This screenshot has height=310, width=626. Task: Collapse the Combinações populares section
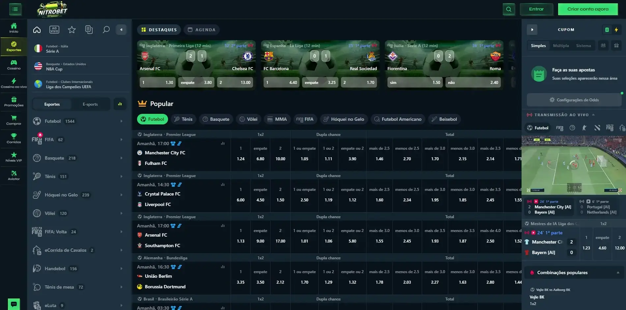[x=618, y=272]
